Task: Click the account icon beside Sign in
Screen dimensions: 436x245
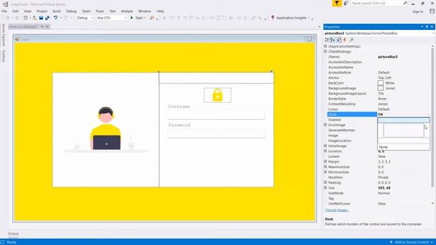Action: [432, 11]
